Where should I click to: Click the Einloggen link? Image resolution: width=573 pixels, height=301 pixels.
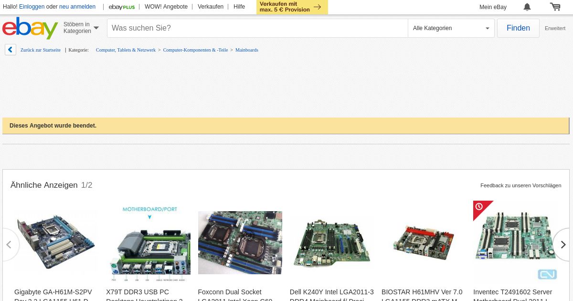click(32, 7)
